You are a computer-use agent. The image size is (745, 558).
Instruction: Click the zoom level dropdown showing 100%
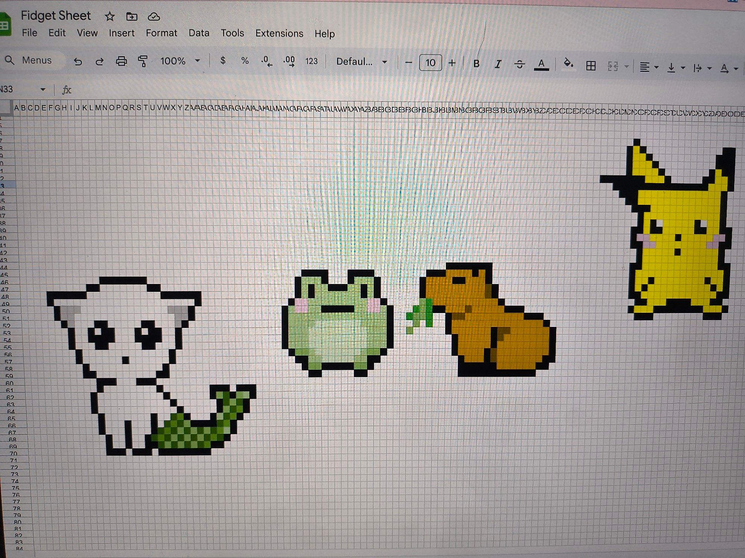pyautogui.click(x=179, y=61)
